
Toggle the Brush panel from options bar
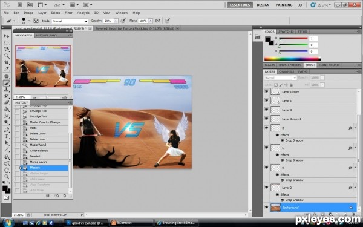click(x=36, y=21)
